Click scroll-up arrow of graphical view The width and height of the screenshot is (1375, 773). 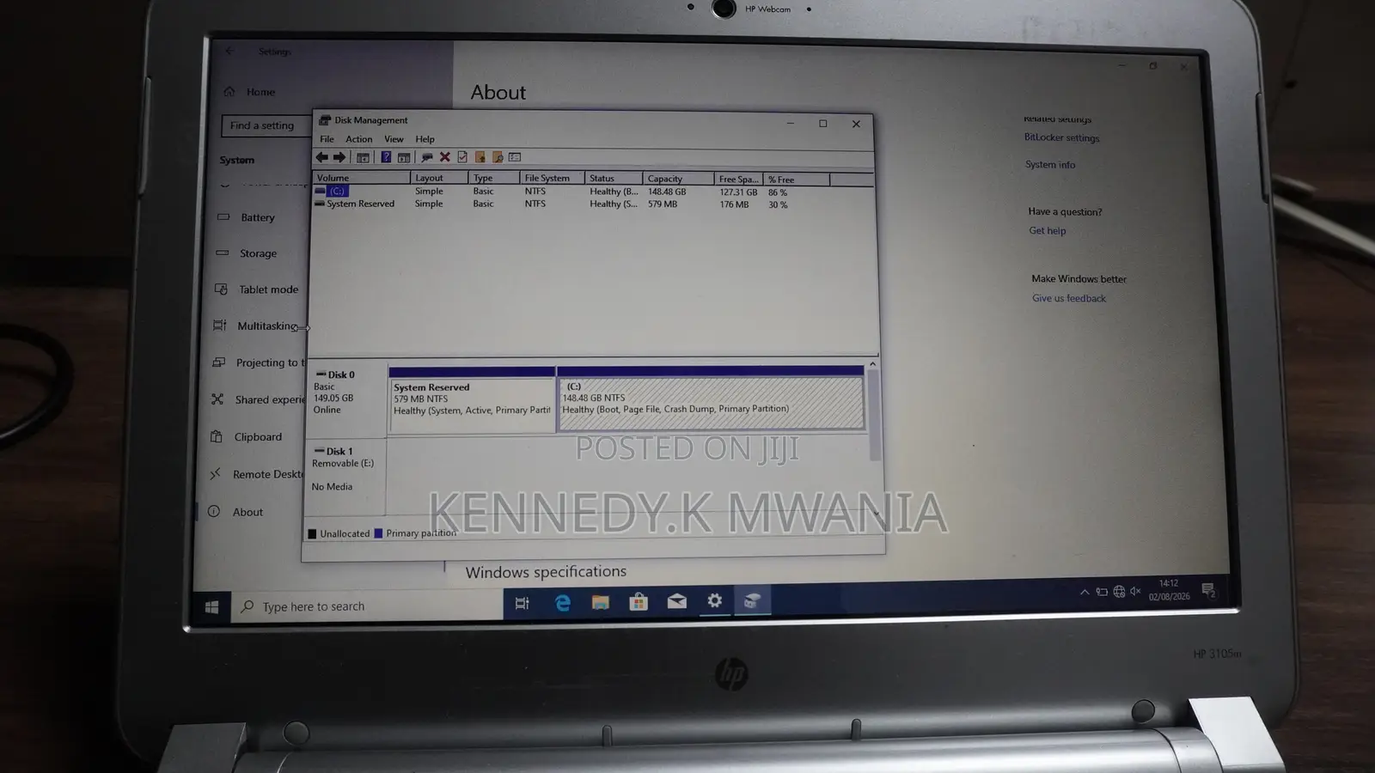pos(872,364)
